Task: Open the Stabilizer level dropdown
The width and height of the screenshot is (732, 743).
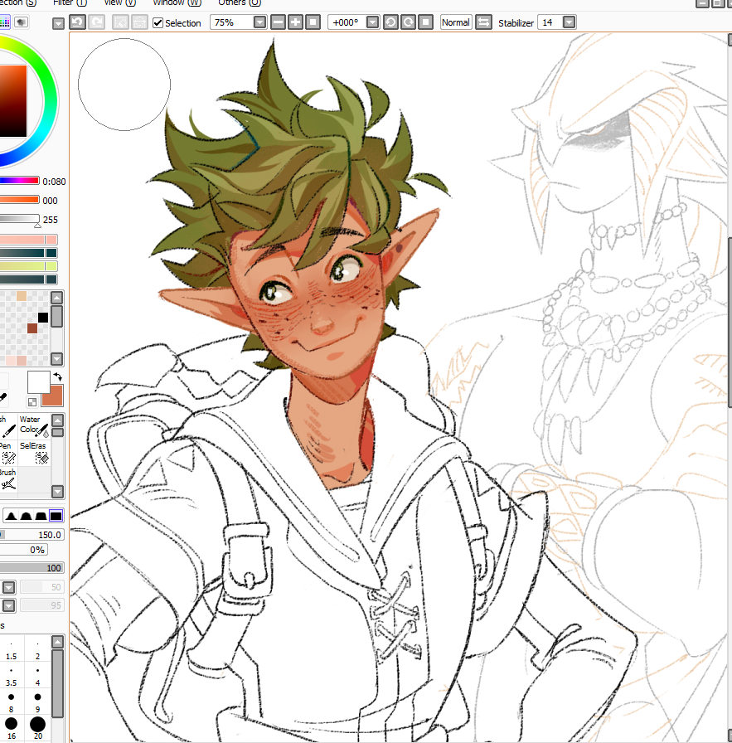Action: click(569, 22)
